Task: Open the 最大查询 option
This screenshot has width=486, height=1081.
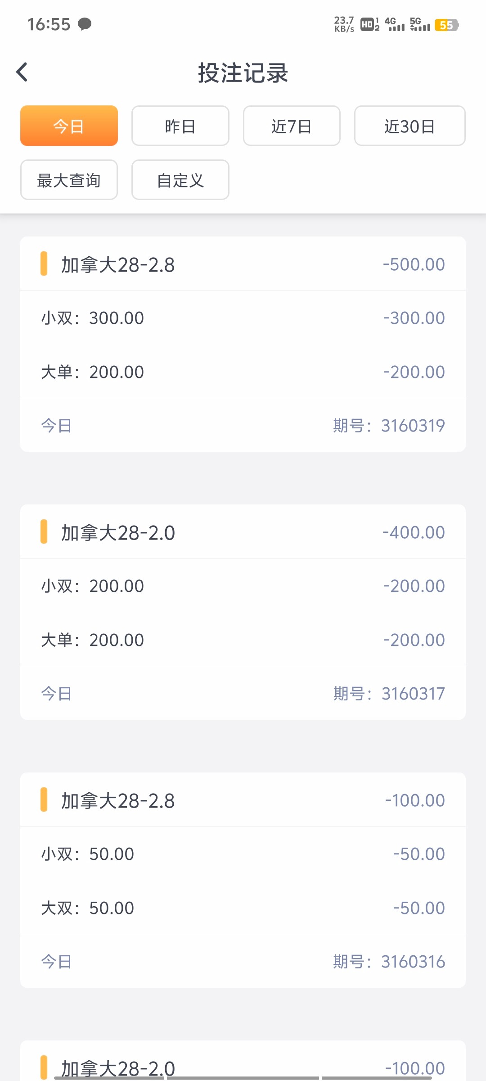Action: (69, 180)
